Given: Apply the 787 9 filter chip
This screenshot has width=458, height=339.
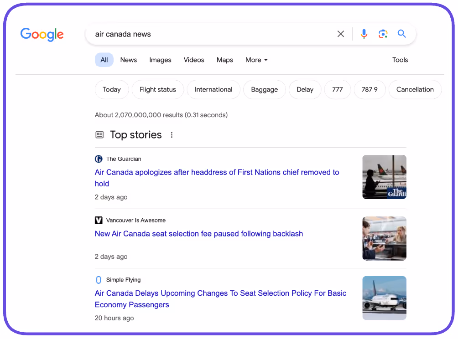Looking at the screenshot, I should (370, 90).
